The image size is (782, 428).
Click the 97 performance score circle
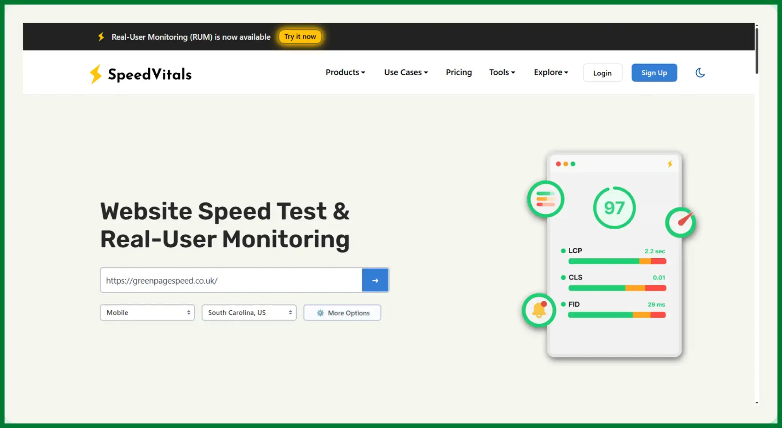pos(614,208)
